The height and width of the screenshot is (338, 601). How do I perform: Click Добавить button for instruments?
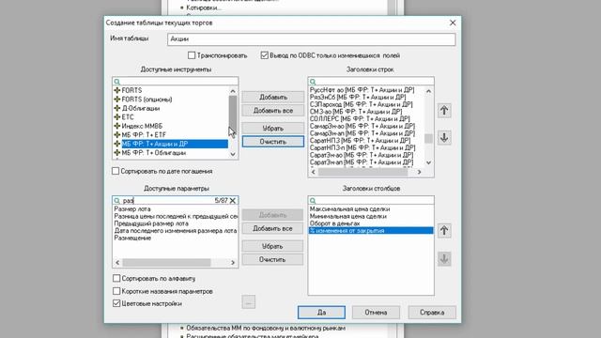point(273,98)
